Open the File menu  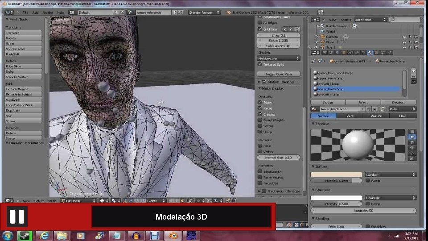(x=26, y=12)
